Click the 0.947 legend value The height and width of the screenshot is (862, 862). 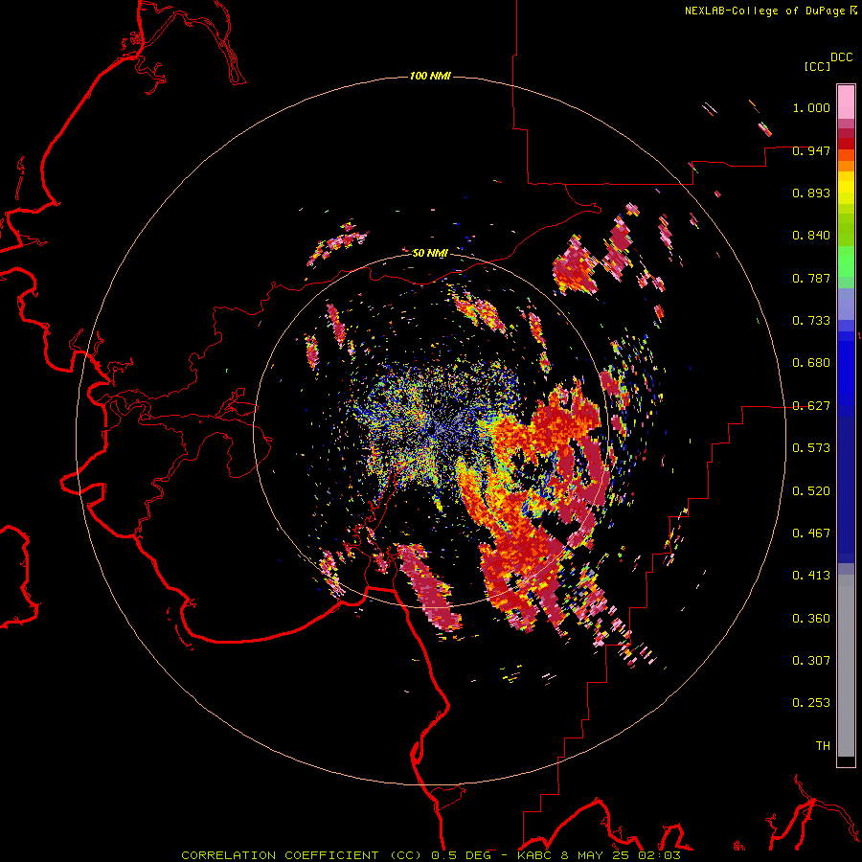point(811,150)
